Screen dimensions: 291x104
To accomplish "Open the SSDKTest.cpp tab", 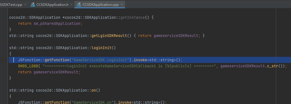I will click(x=11, y=5).
